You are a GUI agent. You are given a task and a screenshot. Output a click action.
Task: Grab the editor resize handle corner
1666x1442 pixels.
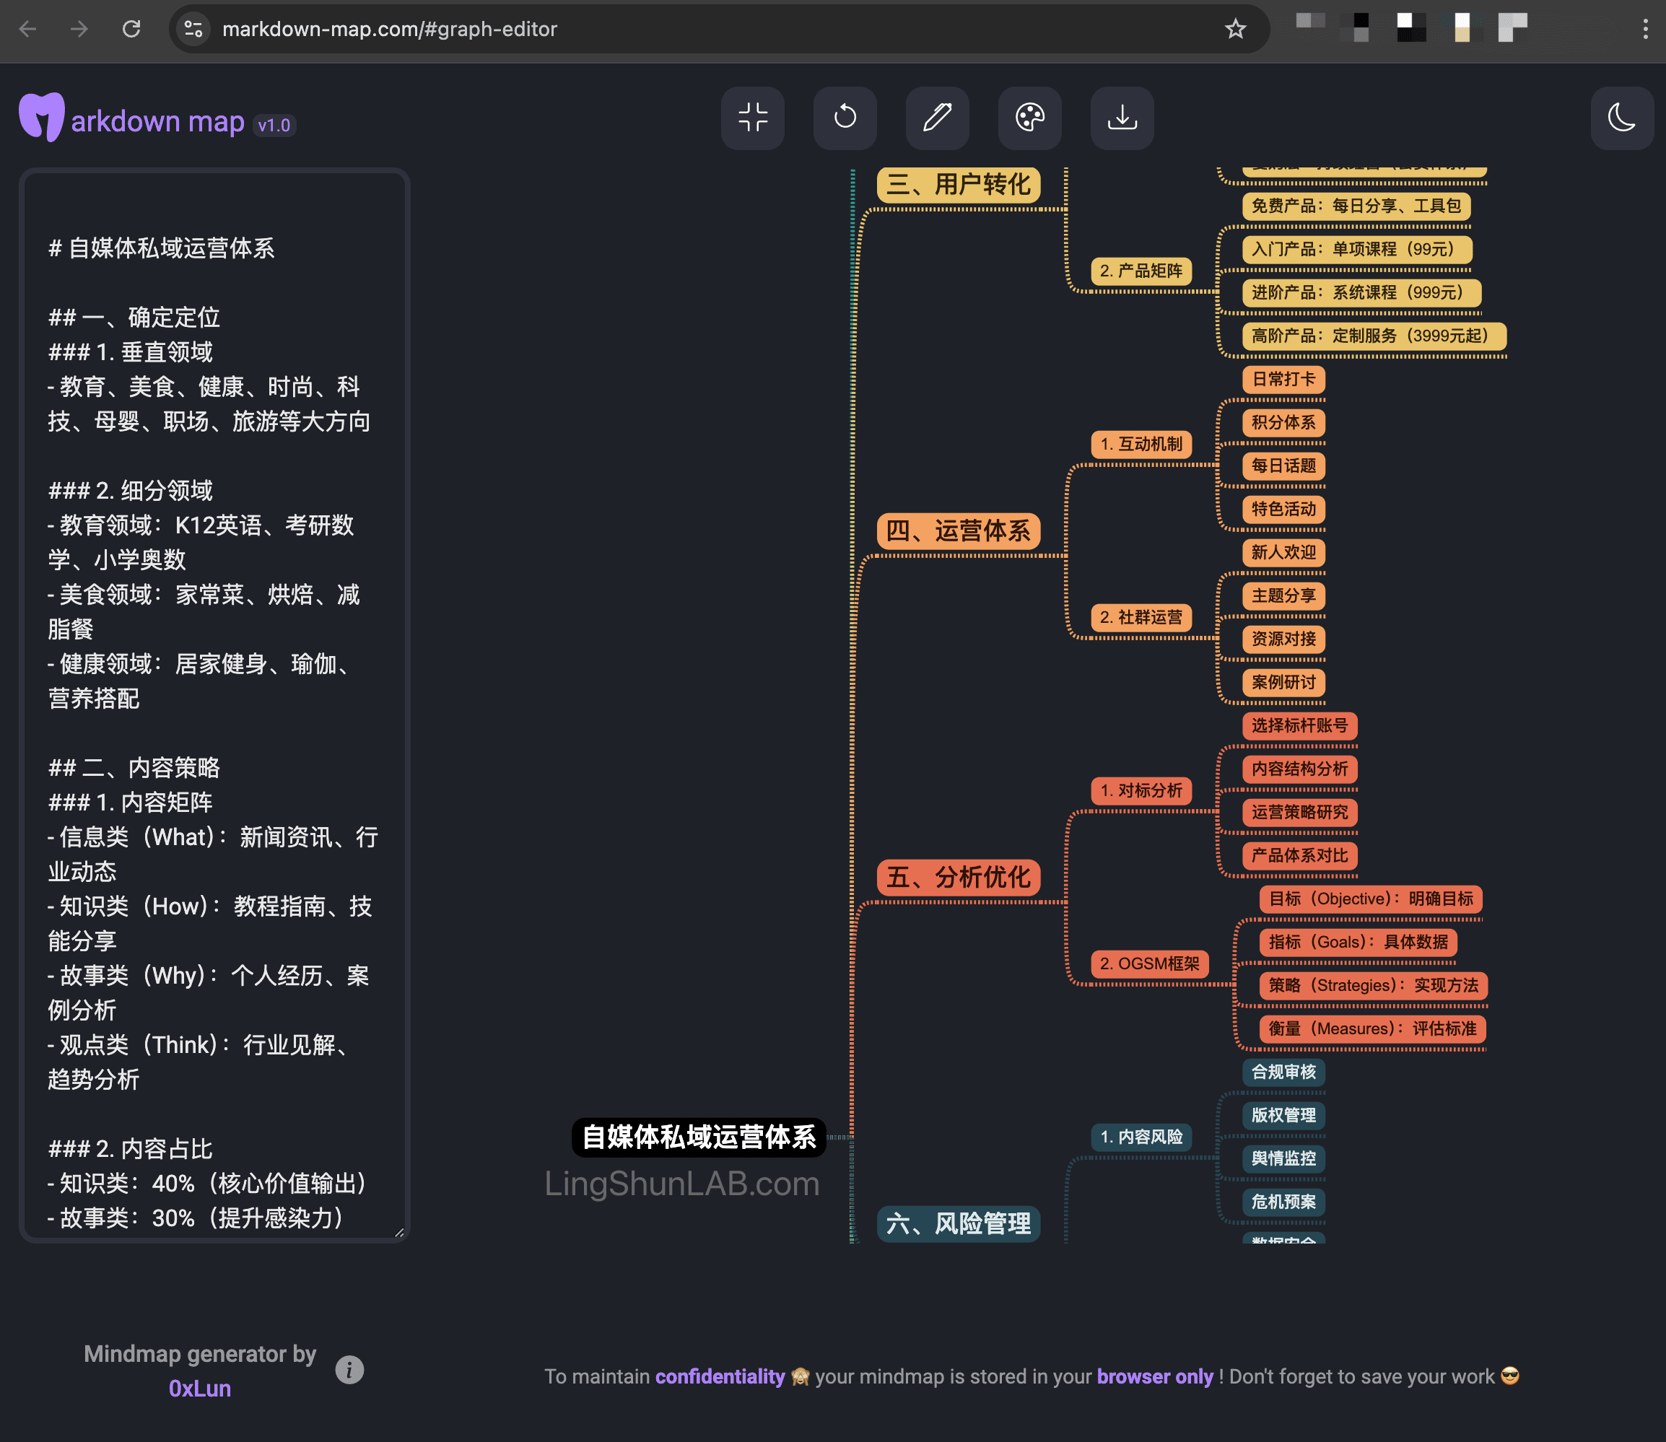click(399, 1232)
